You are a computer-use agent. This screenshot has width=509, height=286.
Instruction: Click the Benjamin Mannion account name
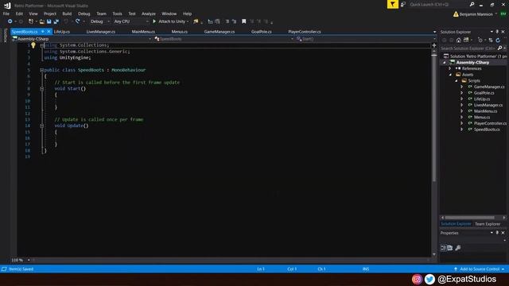[x=476, y=14]
